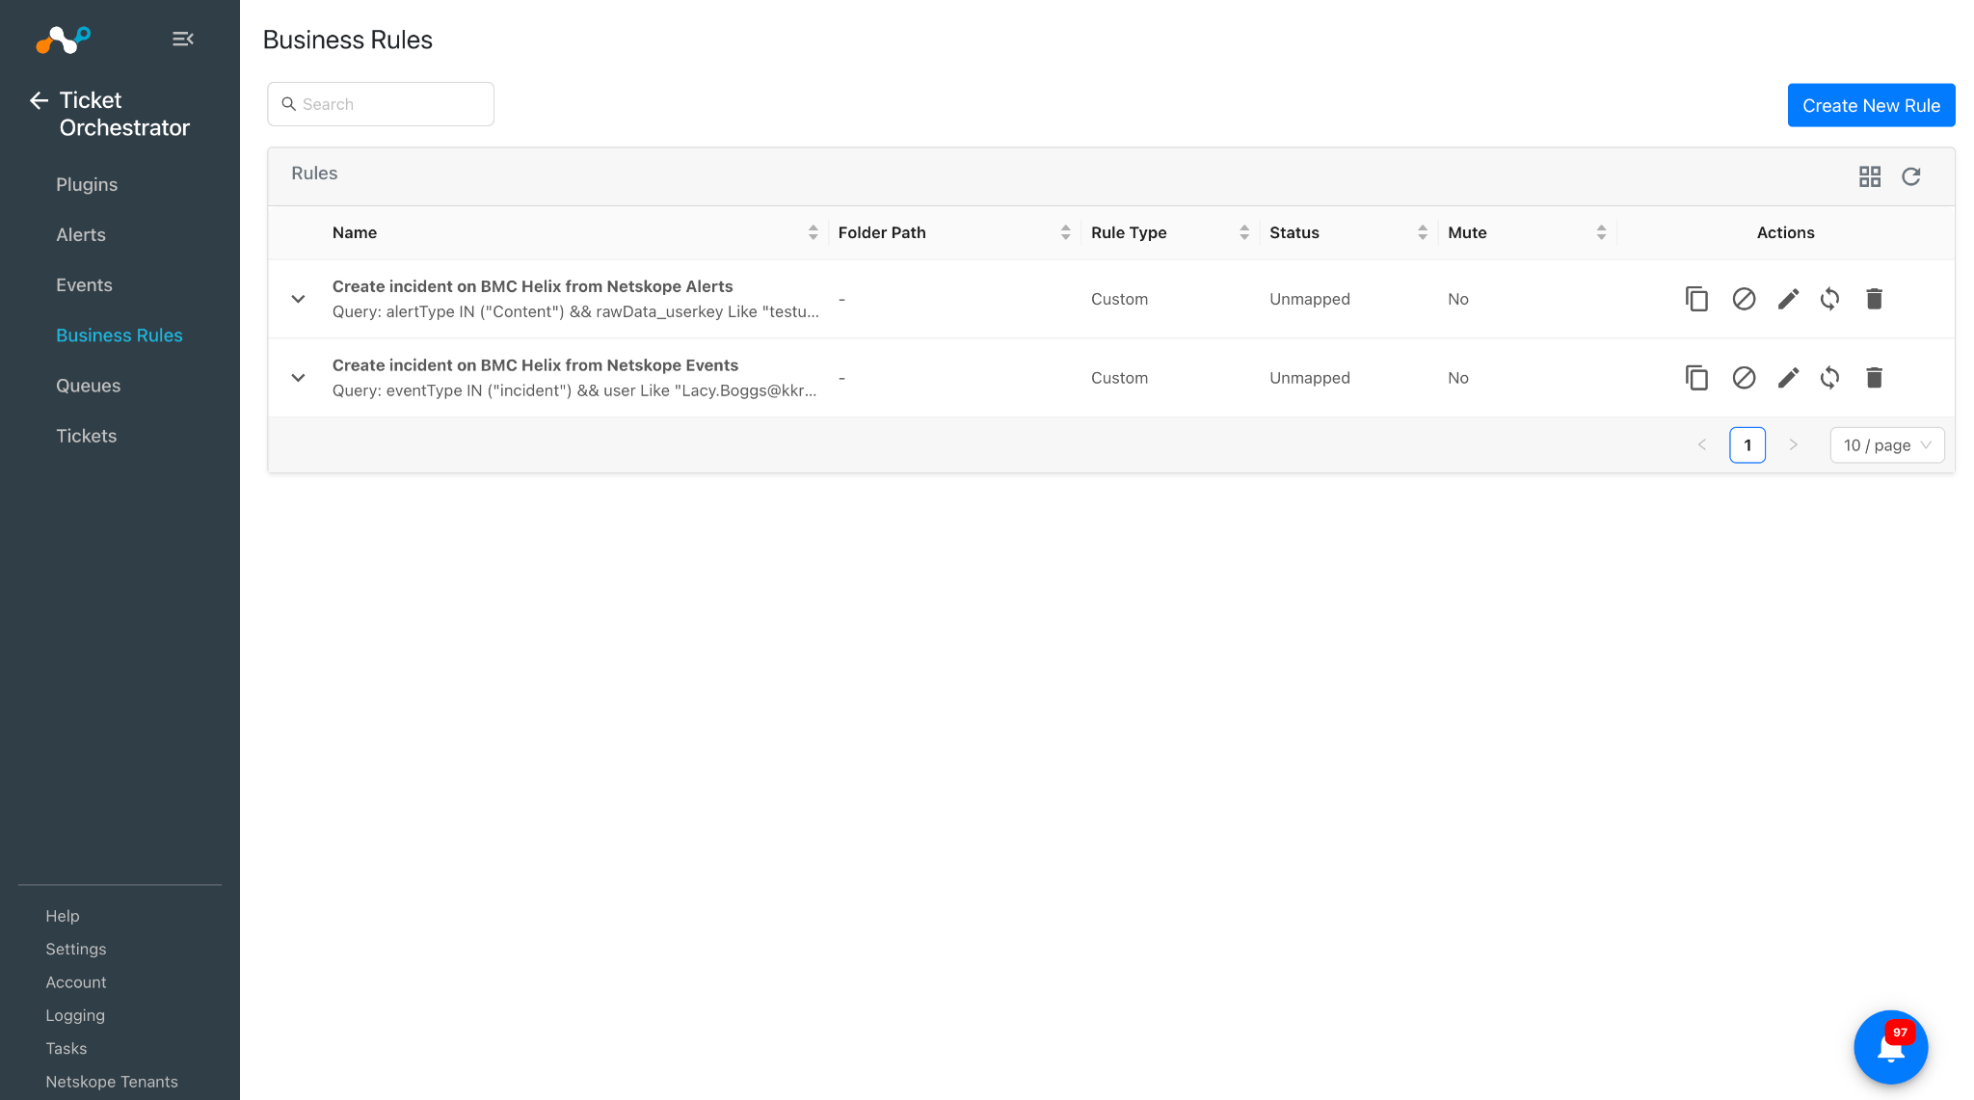Sort rules by Name column

pyautogui.click(x=814, y=232)
